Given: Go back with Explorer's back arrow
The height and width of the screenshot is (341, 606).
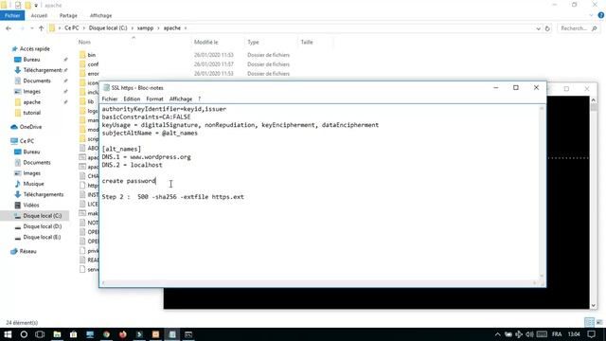Looking at the screenshot, I should click(x=9, y=28).
